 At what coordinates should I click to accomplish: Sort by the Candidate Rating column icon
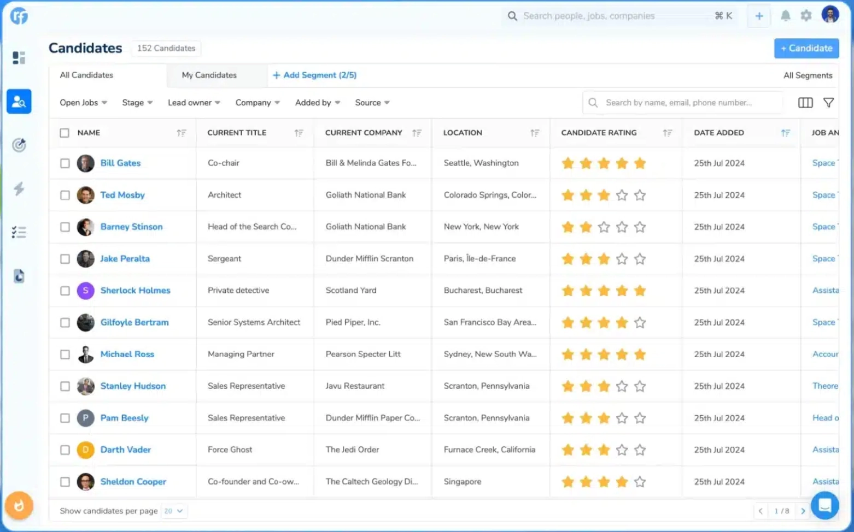(668, 133)
